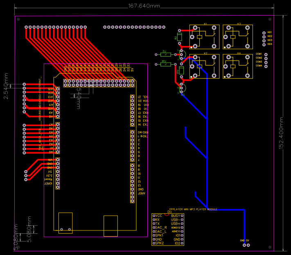The height and width of the screenshot is (255, 291).
Task: Select the U15 diode footprint beside K2
Action: point(181,70)
